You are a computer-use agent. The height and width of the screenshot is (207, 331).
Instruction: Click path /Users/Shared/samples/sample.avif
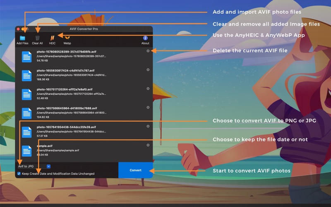(x=58, y=150)
